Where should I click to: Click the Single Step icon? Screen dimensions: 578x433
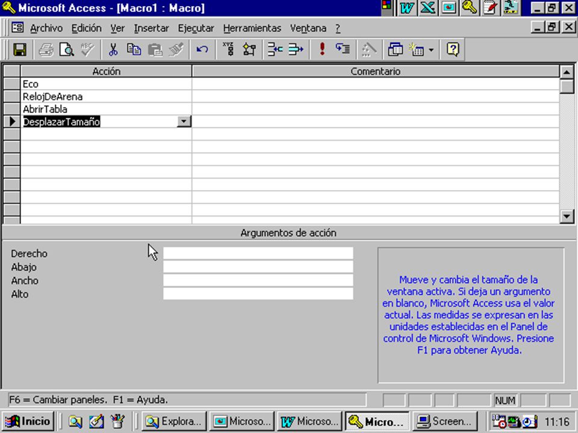[x=343, y=49]
